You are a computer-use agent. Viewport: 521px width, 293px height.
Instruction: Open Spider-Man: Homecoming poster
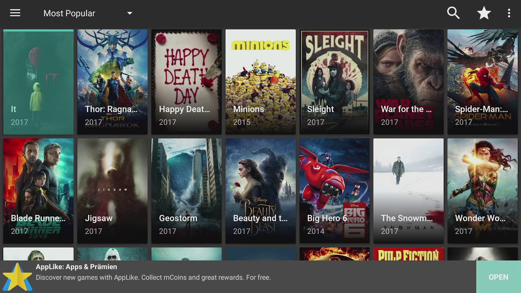[482, 82]
